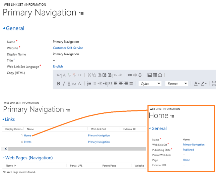Sort by Web Link Set column
The height and width of the screenshot is (177, 220).
98,129
